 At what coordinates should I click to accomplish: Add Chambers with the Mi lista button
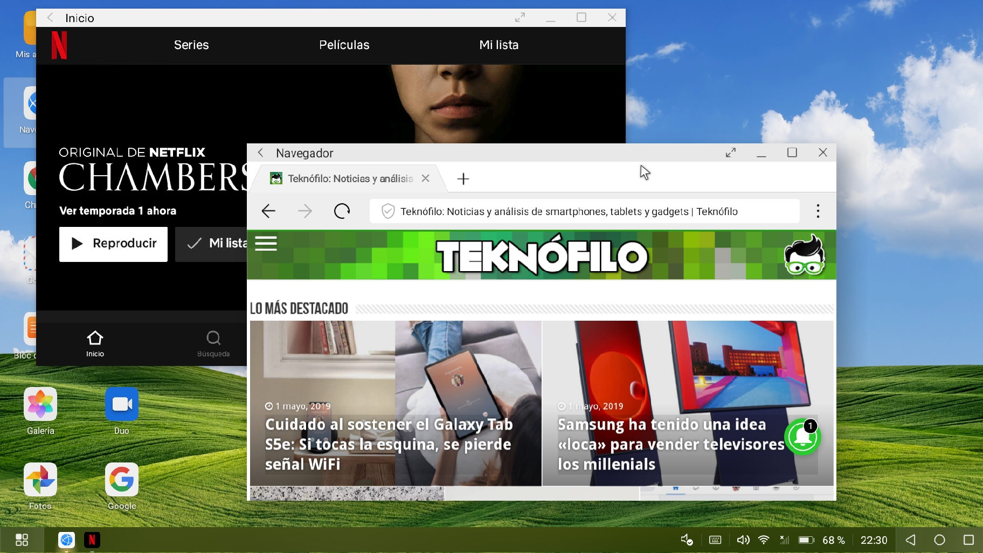[x=211, y=244]
